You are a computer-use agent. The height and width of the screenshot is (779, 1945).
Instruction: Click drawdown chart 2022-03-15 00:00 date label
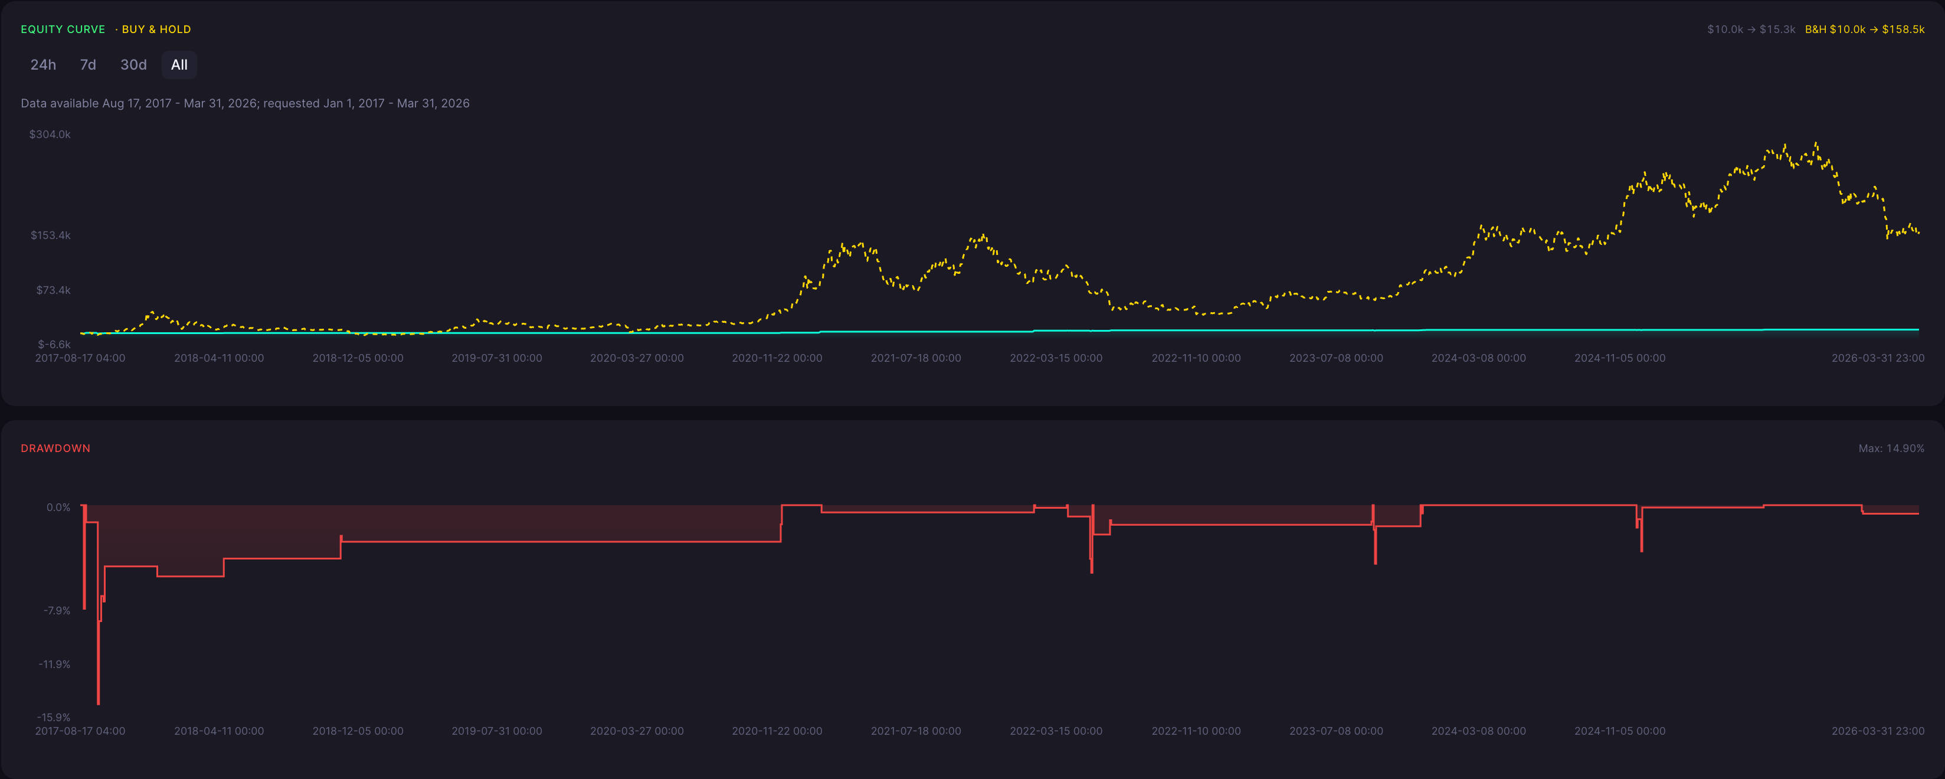click(1056, 731)
